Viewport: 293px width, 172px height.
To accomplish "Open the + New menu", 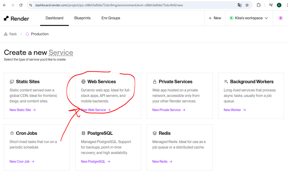I will 215,18.
